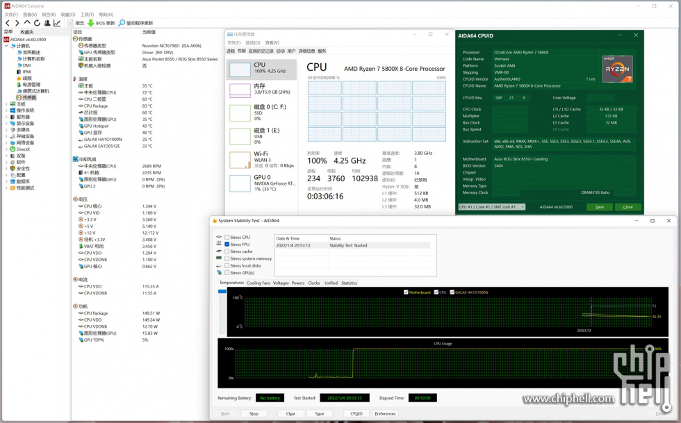Click the 数据库 database icon in tree

[x=13, y=181]
